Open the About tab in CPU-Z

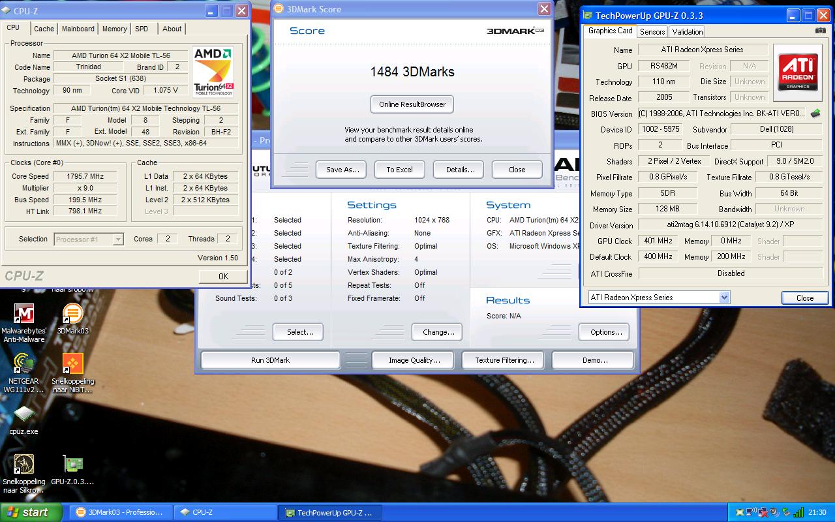172,29
